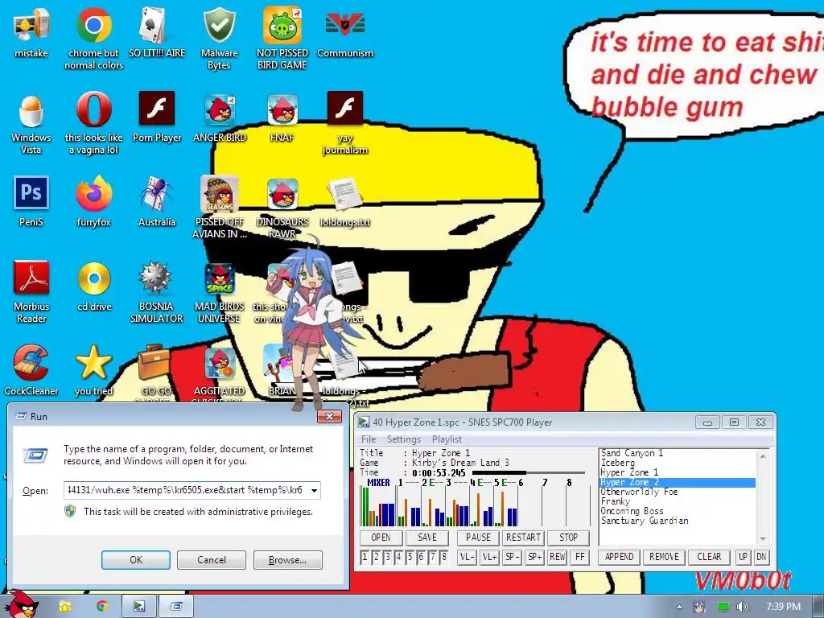Image resolution: width=824 pixels, height=618 pixels.
Task: Stop playback with the STOP button
Action: (x=568, y=537)
